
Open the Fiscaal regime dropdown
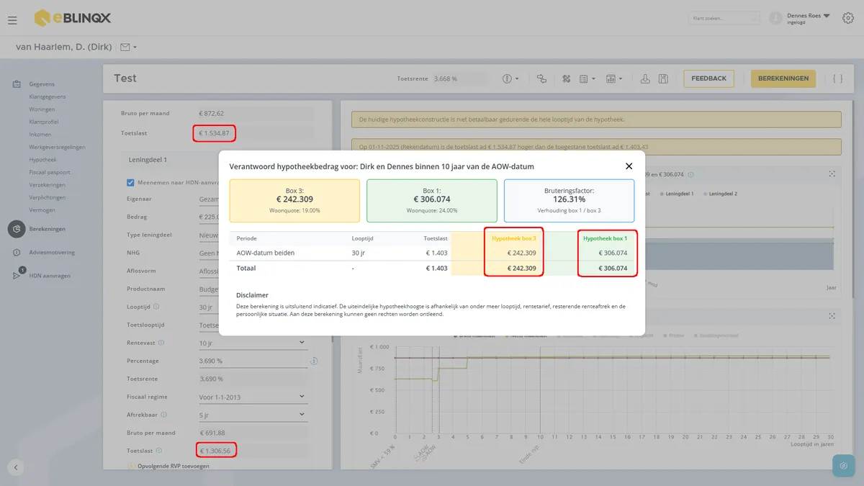click(x=252, y=396)
